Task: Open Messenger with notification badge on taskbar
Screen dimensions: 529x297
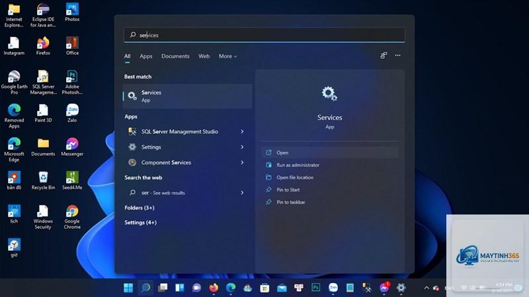Action: tap(384, 288)
